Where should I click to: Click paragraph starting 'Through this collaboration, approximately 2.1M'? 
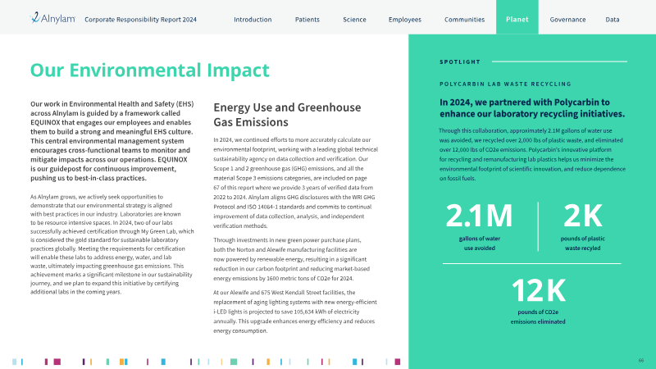(x=532, y=154)
